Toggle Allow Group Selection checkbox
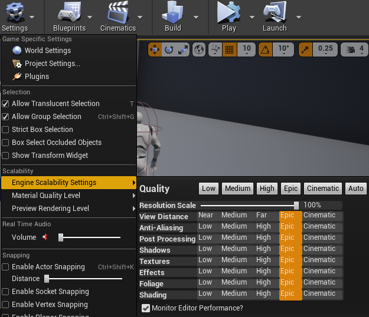The image size is (369, 317). pos(5,117)
